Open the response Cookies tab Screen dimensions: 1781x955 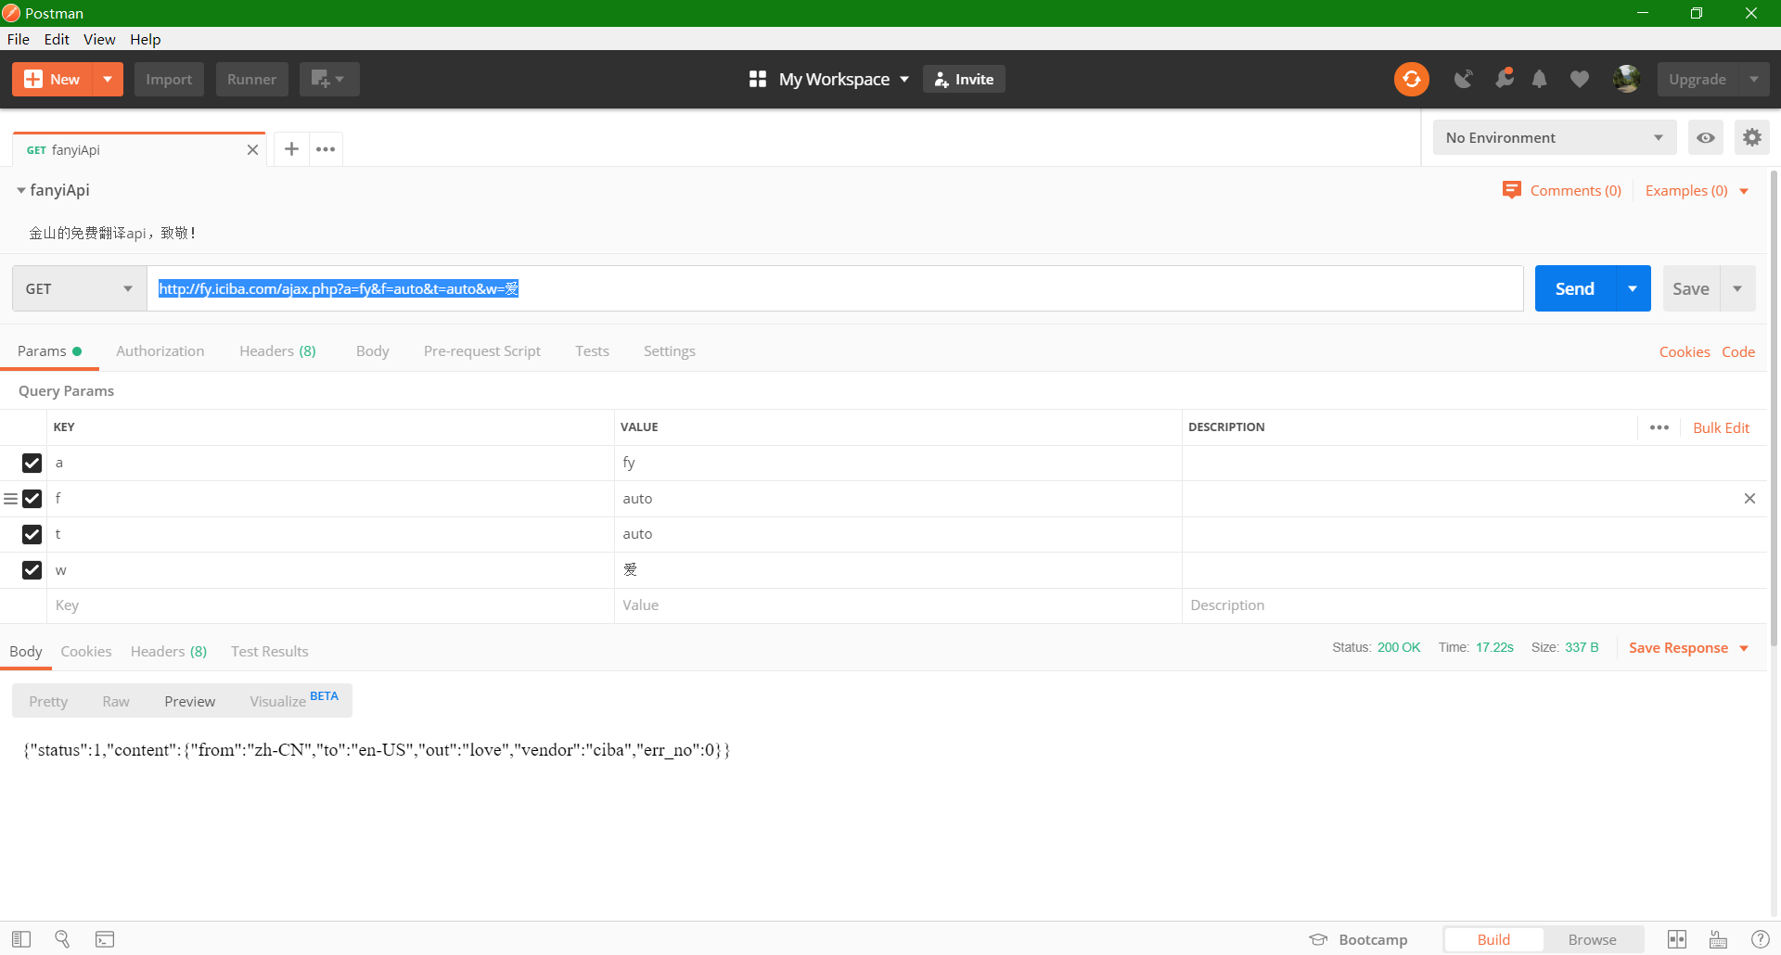click(86, 652)
